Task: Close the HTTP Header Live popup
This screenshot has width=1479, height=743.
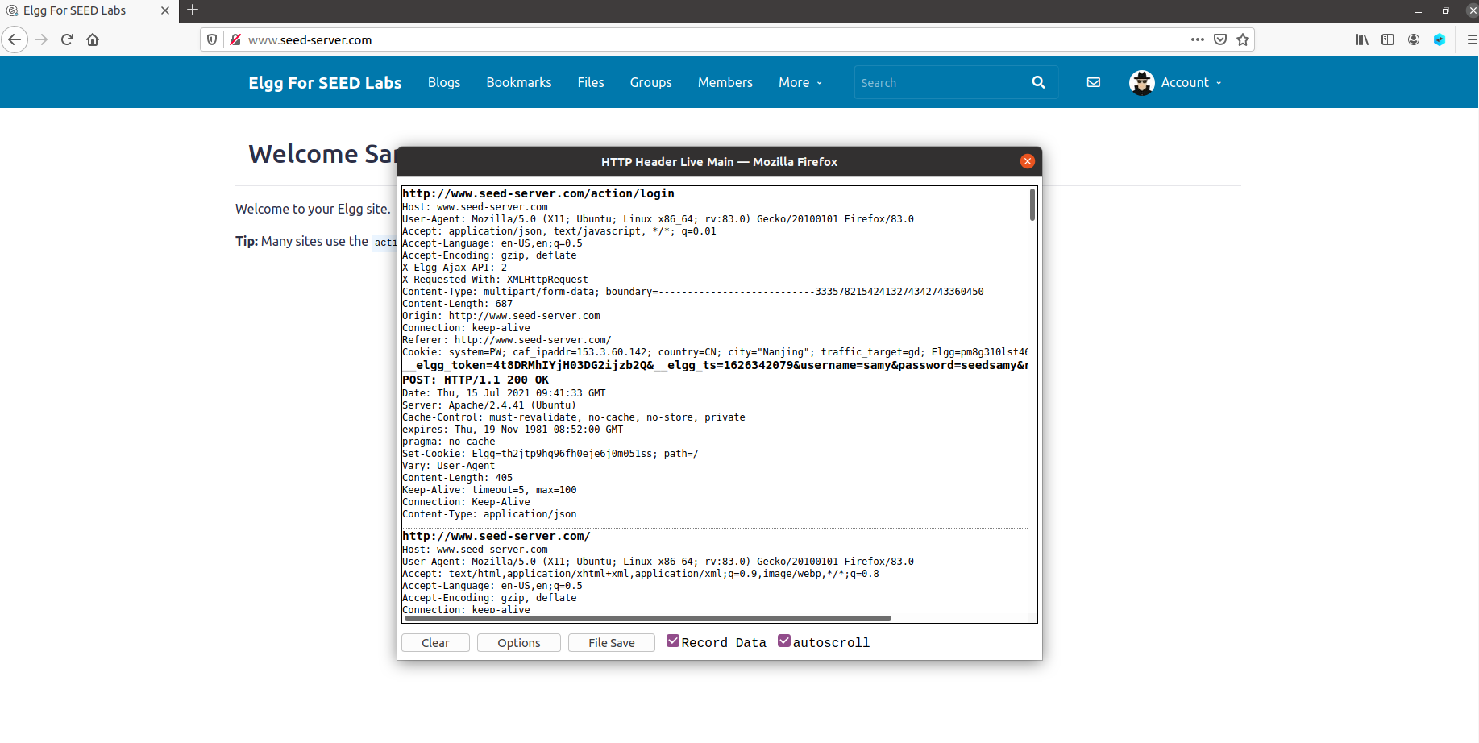Action: (1027, 161)
